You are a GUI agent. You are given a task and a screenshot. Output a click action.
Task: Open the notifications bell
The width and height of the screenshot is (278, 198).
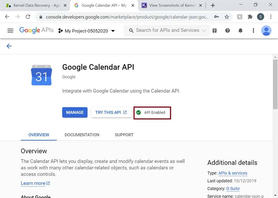pyautogui.click(x=240, y=30)
